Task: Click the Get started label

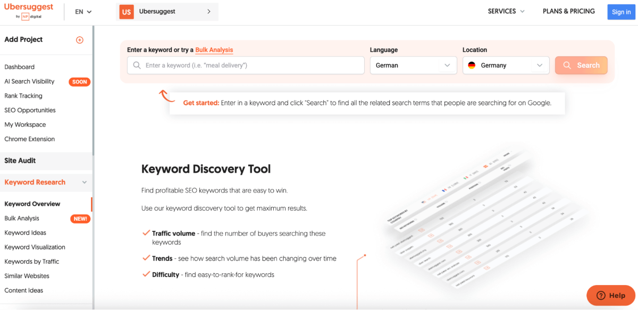Action: click(x=201, y=103)
